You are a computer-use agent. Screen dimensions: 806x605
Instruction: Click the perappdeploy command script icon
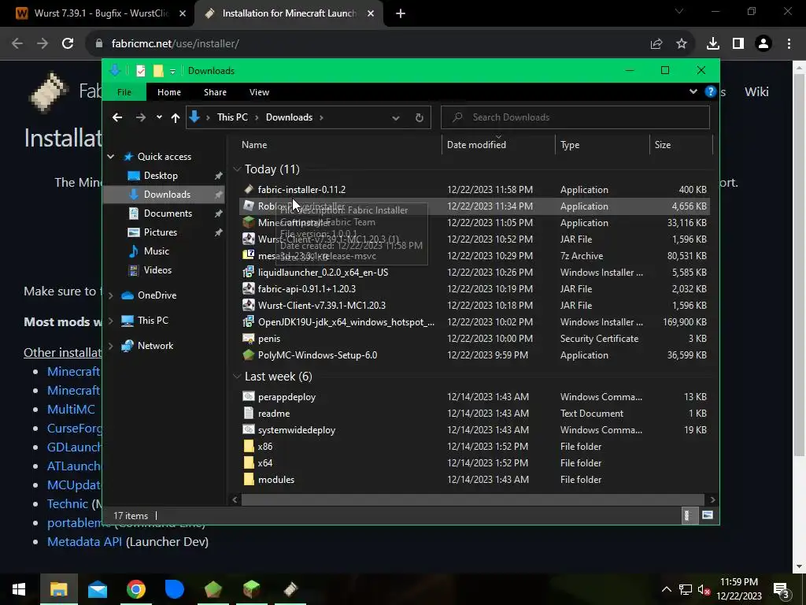coord(249,397)
